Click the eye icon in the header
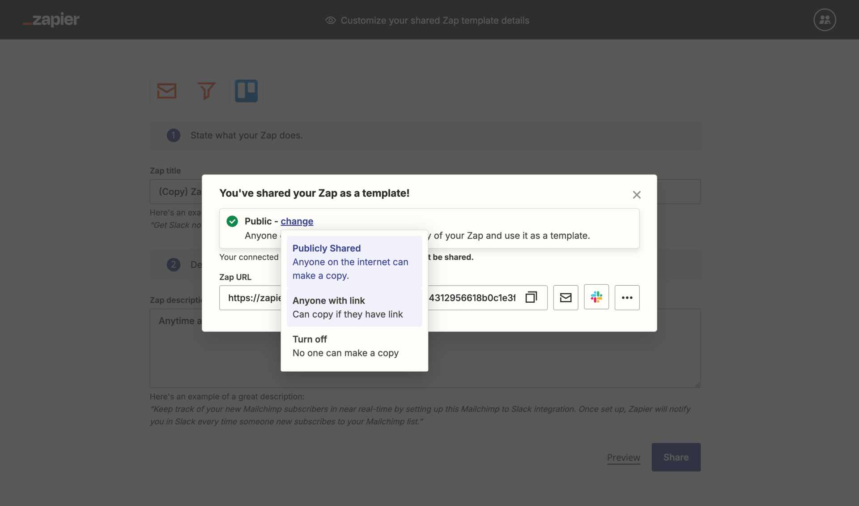The height and width of the screenshot is (506, 859). pyautogui.click(x=330, y=21)
